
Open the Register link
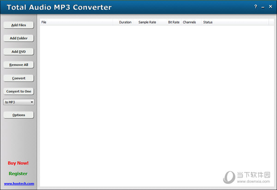pos(18,173)
